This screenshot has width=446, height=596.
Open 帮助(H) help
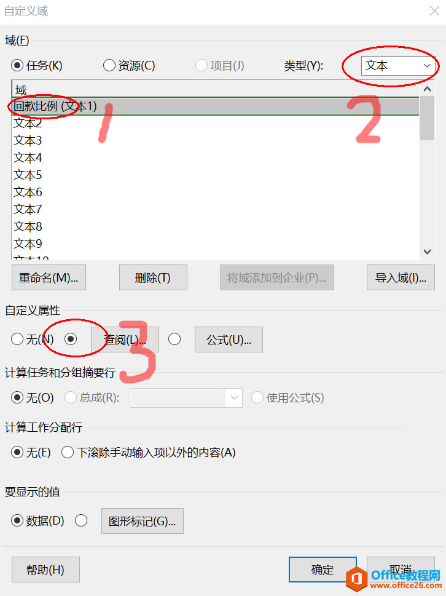coord(45,570)
